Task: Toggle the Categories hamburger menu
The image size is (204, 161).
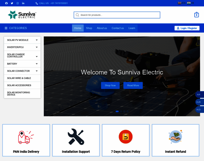Action: [x=6, y=28]
